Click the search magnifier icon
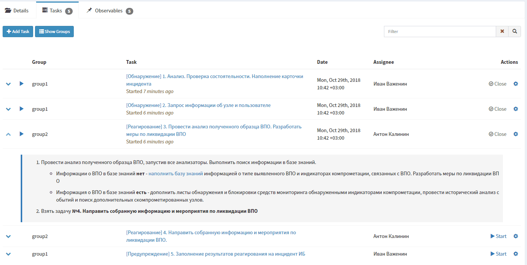 coord(515,32)
